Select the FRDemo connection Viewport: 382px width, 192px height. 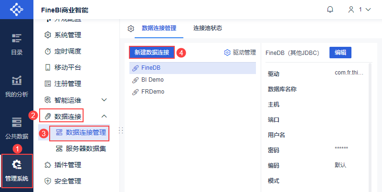coord(152,91)
